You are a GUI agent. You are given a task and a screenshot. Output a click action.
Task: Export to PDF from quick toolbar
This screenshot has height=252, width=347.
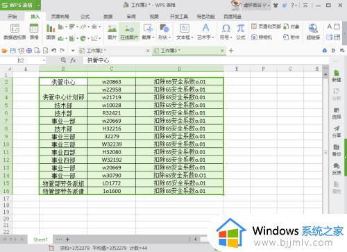(x=22, y=51)
